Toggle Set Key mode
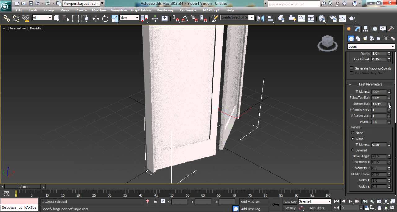The height and width of the screenshot is (212, 397). point(290,208)
